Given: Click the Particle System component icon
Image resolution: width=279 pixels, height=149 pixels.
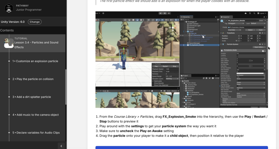Looking at the screenshot, I should click(x=223, y=44).
